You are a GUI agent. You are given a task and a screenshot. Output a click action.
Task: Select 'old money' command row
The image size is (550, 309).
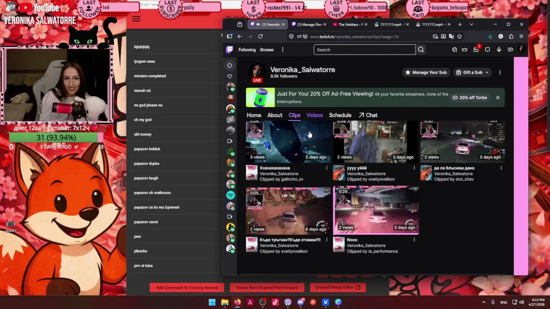click(174, 134)
